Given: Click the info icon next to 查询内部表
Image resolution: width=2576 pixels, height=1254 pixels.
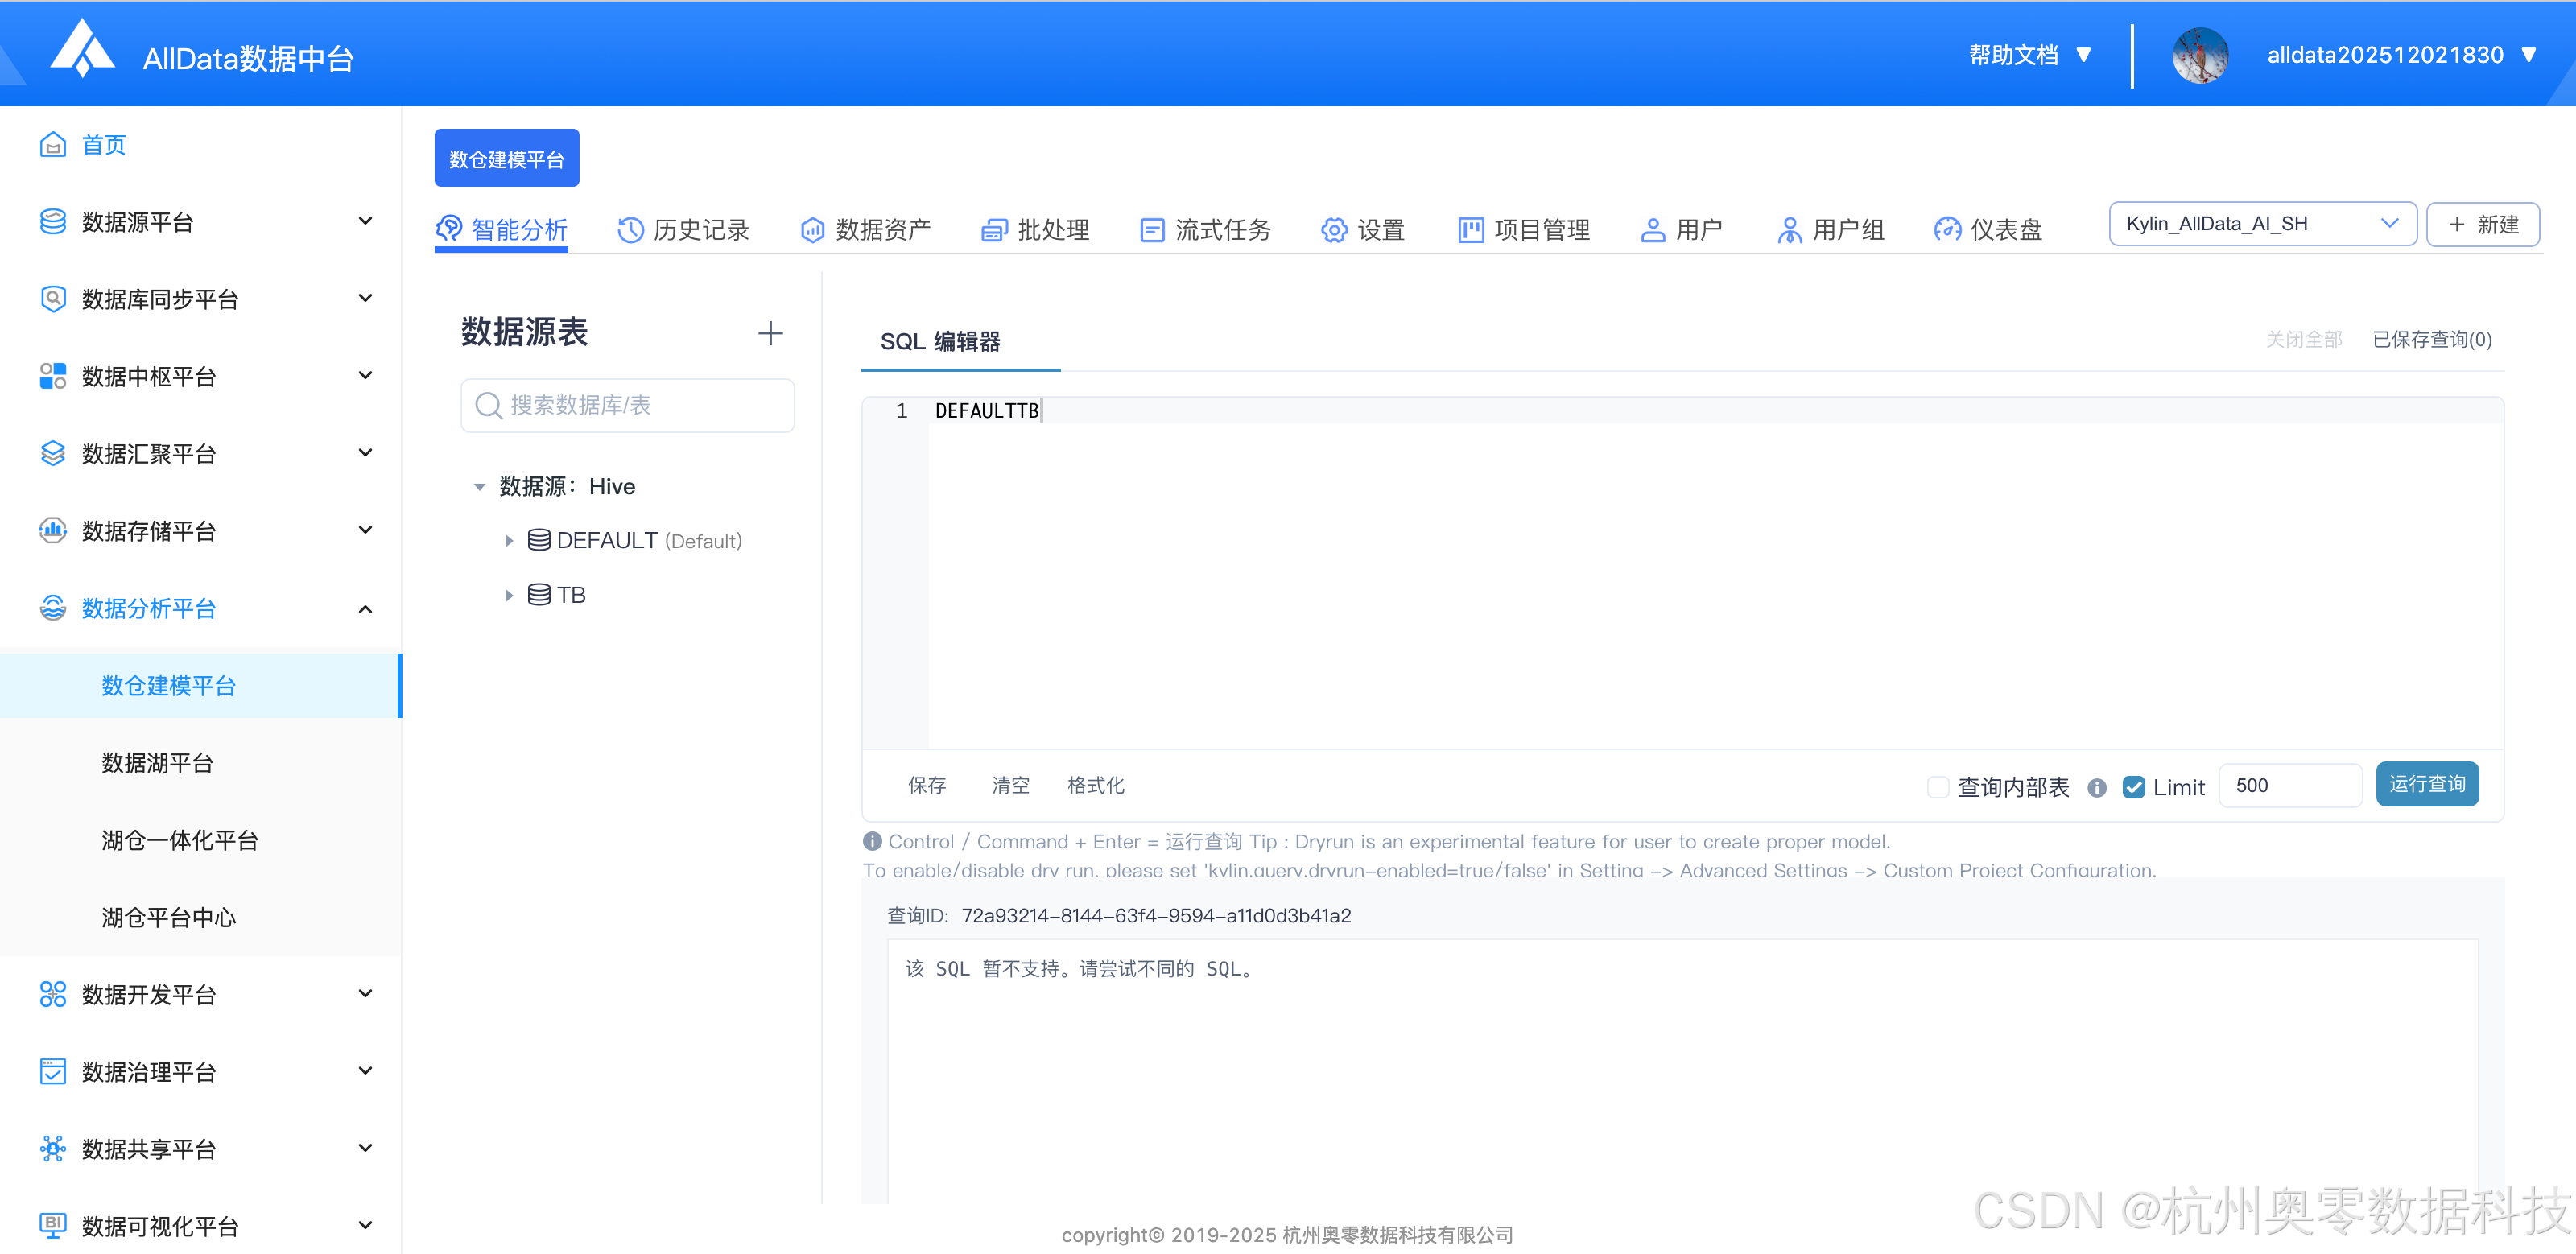Looking at the screenshot, I should tap(2096, 788).
